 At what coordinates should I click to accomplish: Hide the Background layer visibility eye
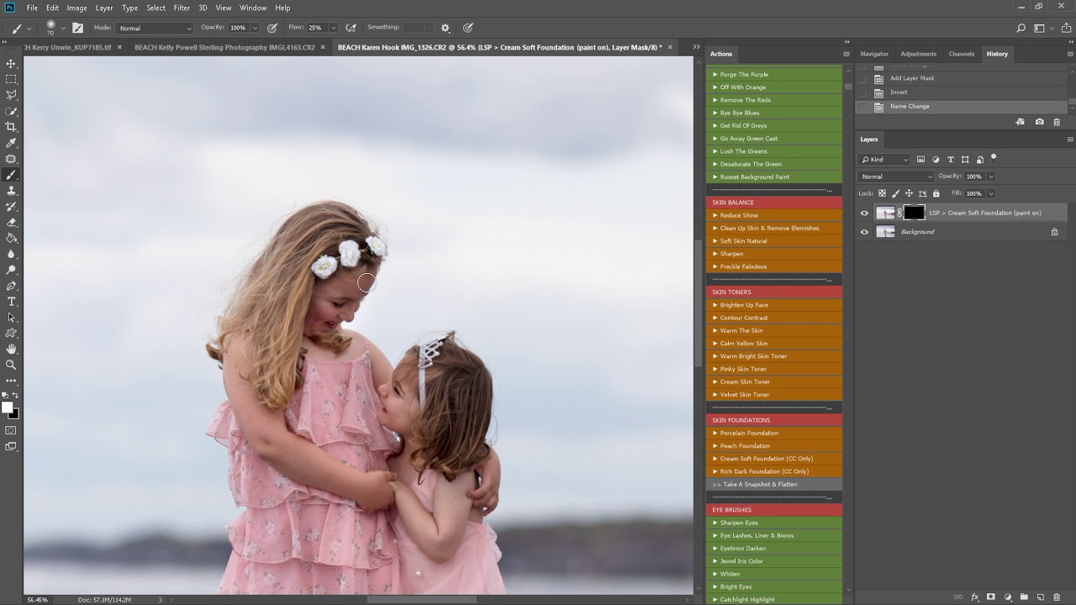point(864,232)
